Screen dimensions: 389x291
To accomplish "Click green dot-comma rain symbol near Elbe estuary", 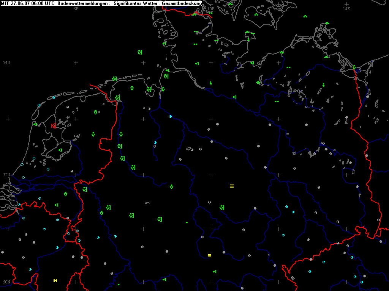I will coord(211,83).
